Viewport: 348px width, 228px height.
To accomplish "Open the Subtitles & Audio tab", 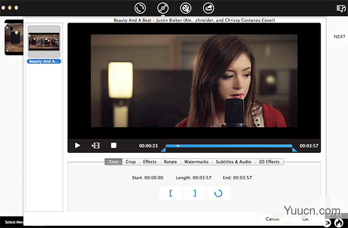I will click(234, 162).
